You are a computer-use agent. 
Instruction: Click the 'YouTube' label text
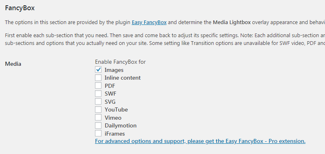tap(116, 109)
